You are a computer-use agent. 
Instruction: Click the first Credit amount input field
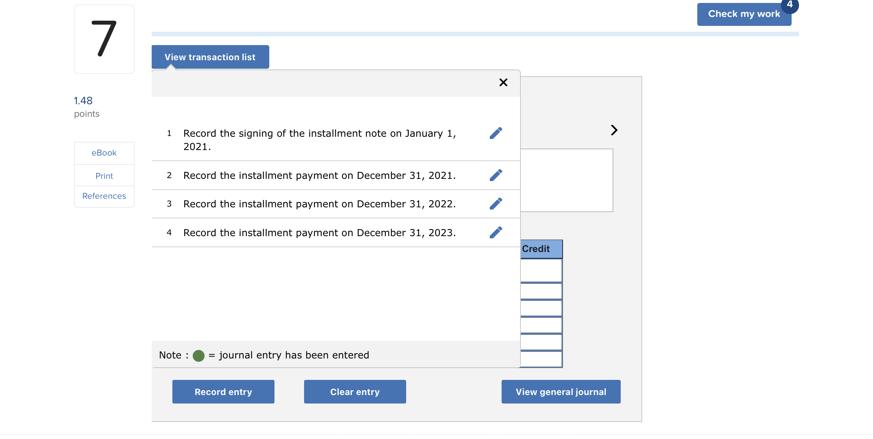[541, 270]
